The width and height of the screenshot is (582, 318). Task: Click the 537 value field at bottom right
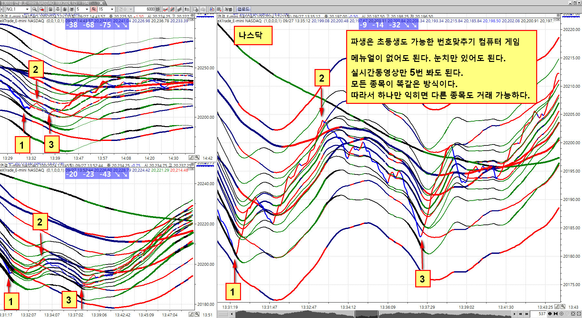538,314
